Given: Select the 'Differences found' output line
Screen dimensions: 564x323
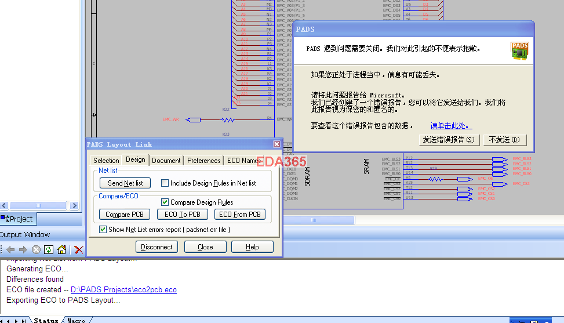Looking at the screenshot, I should (35, 279).
